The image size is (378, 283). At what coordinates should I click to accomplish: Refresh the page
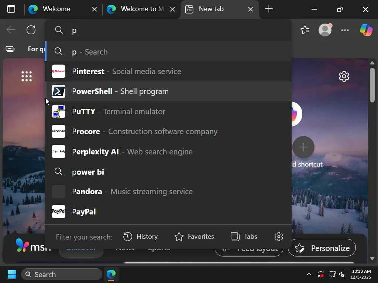pos(31,30)
